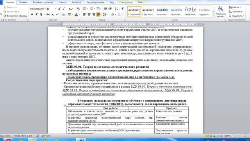
Task: Open the Вставка ribbon tab
Action: (x=23, y=2)
